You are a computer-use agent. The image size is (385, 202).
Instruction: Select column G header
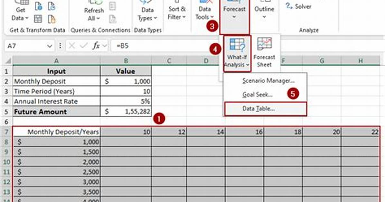(322, 60)
